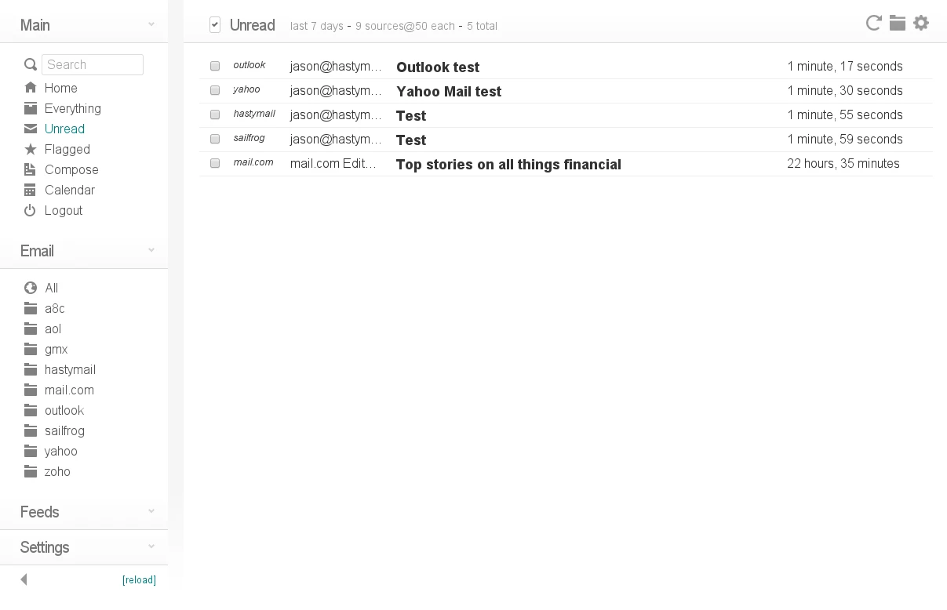Open the Compose email icon
The image size is (947, 610).
[30, 169]
